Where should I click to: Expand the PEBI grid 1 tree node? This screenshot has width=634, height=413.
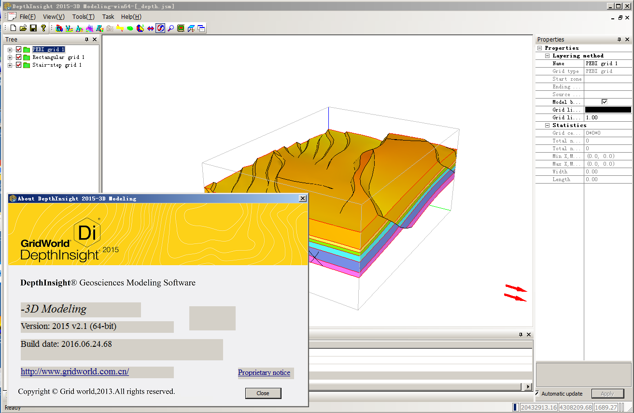tap(10, 50)
